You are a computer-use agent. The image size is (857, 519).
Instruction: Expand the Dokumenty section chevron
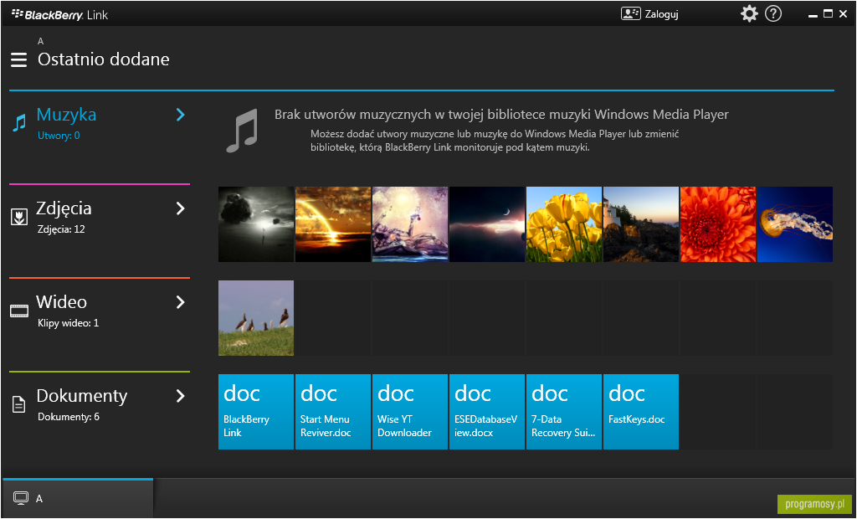point(181,396)
